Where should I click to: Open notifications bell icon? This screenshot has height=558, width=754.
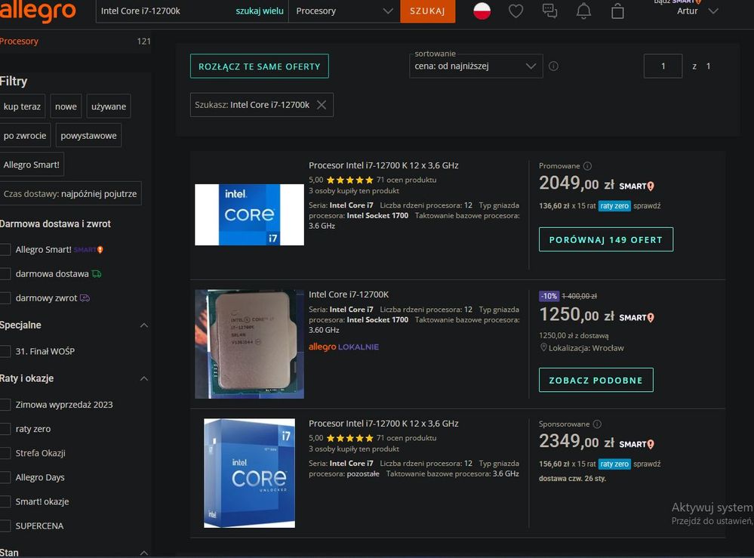point(583,11)
